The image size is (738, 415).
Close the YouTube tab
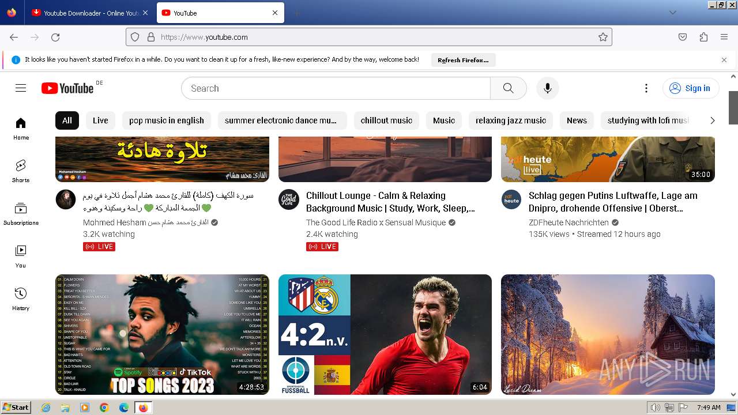click(x=275, y=13)
